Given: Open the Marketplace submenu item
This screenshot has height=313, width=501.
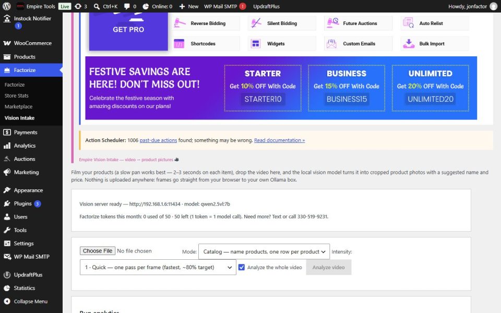Looking at the screenshot, I should [x=19, y=106].
